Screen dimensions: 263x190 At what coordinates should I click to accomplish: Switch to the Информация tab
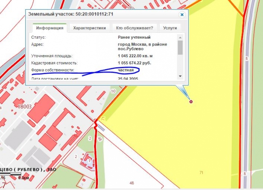(x=49, y=28)
